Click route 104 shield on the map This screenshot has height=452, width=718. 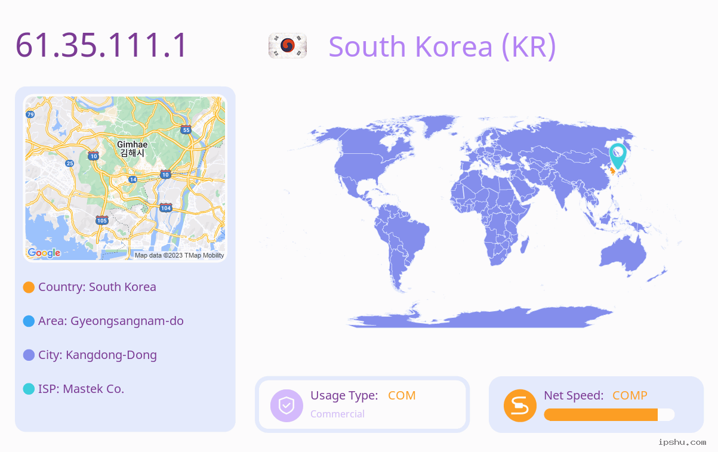click(166, 208)
